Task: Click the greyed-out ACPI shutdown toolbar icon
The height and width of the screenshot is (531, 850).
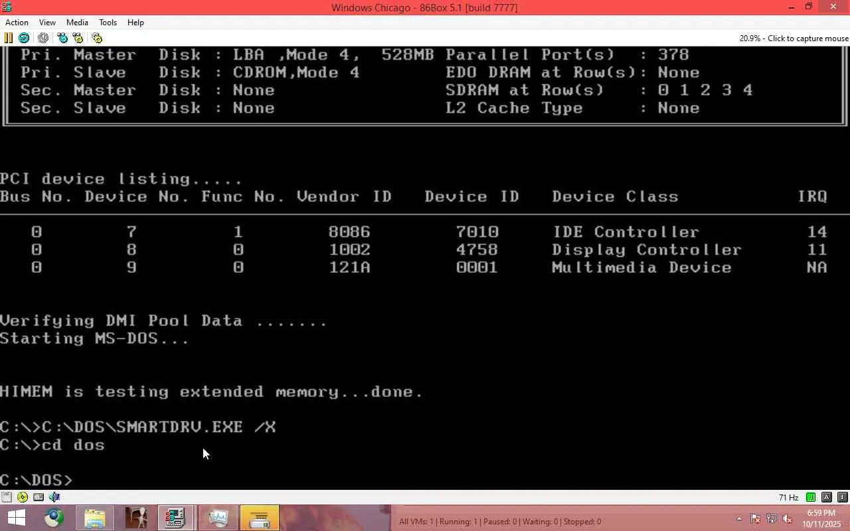Action: click(x=43, y=38)
